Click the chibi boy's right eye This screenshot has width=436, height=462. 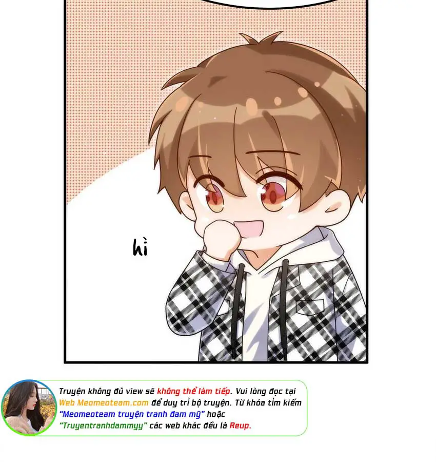coord(273,196)
